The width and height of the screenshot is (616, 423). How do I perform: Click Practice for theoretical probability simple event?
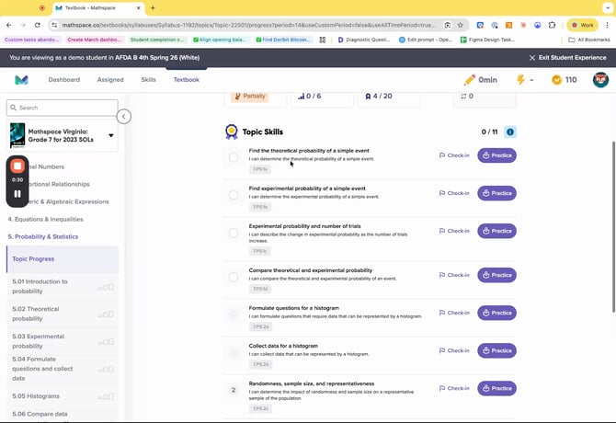[x=497, y=155]
